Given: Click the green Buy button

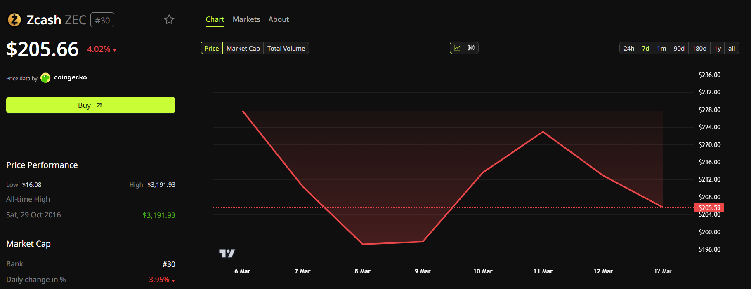Looking at the screenshot, I should pos(90,105).
